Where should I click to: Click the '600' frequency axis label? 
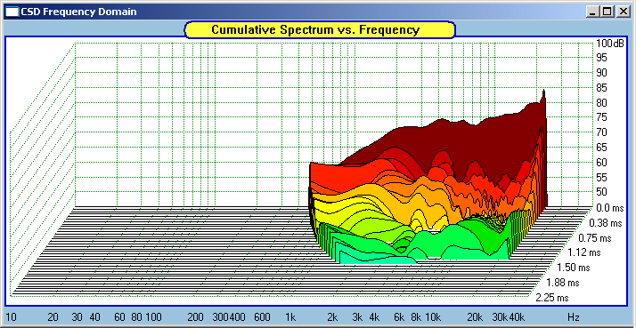[263, 317]
